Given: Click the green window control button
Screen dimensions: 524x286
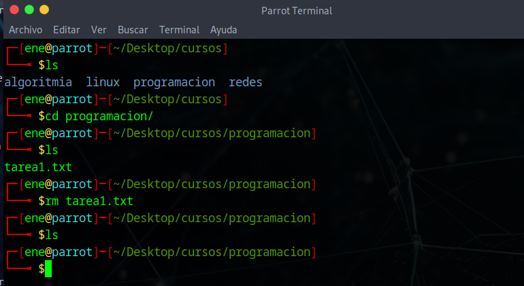Looking at the screenshot, I should pos(29,10).
